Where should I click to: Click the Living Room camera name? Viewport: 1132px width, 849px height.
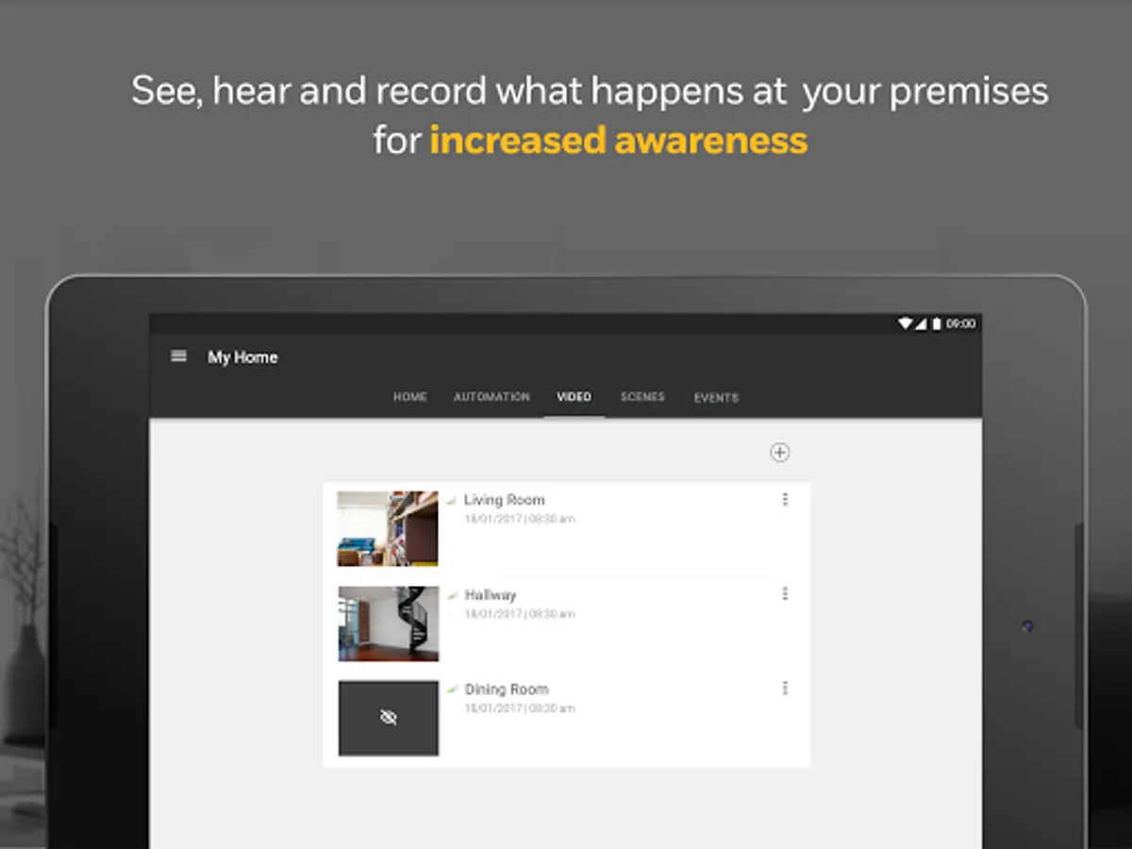point(504,500)
